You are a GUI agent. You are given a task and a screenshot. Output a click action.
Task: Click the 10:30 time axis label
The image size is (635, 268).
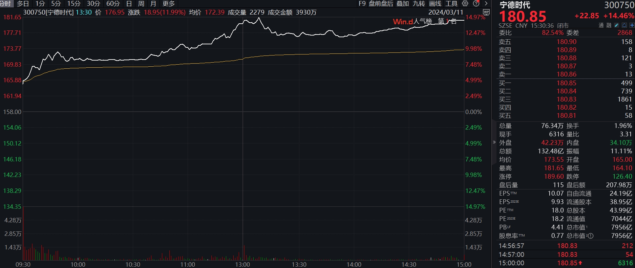tap(133, 264)
